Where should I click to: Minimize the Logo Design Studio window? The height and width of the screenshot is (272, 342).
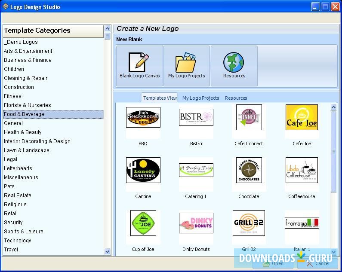point(315,7)
